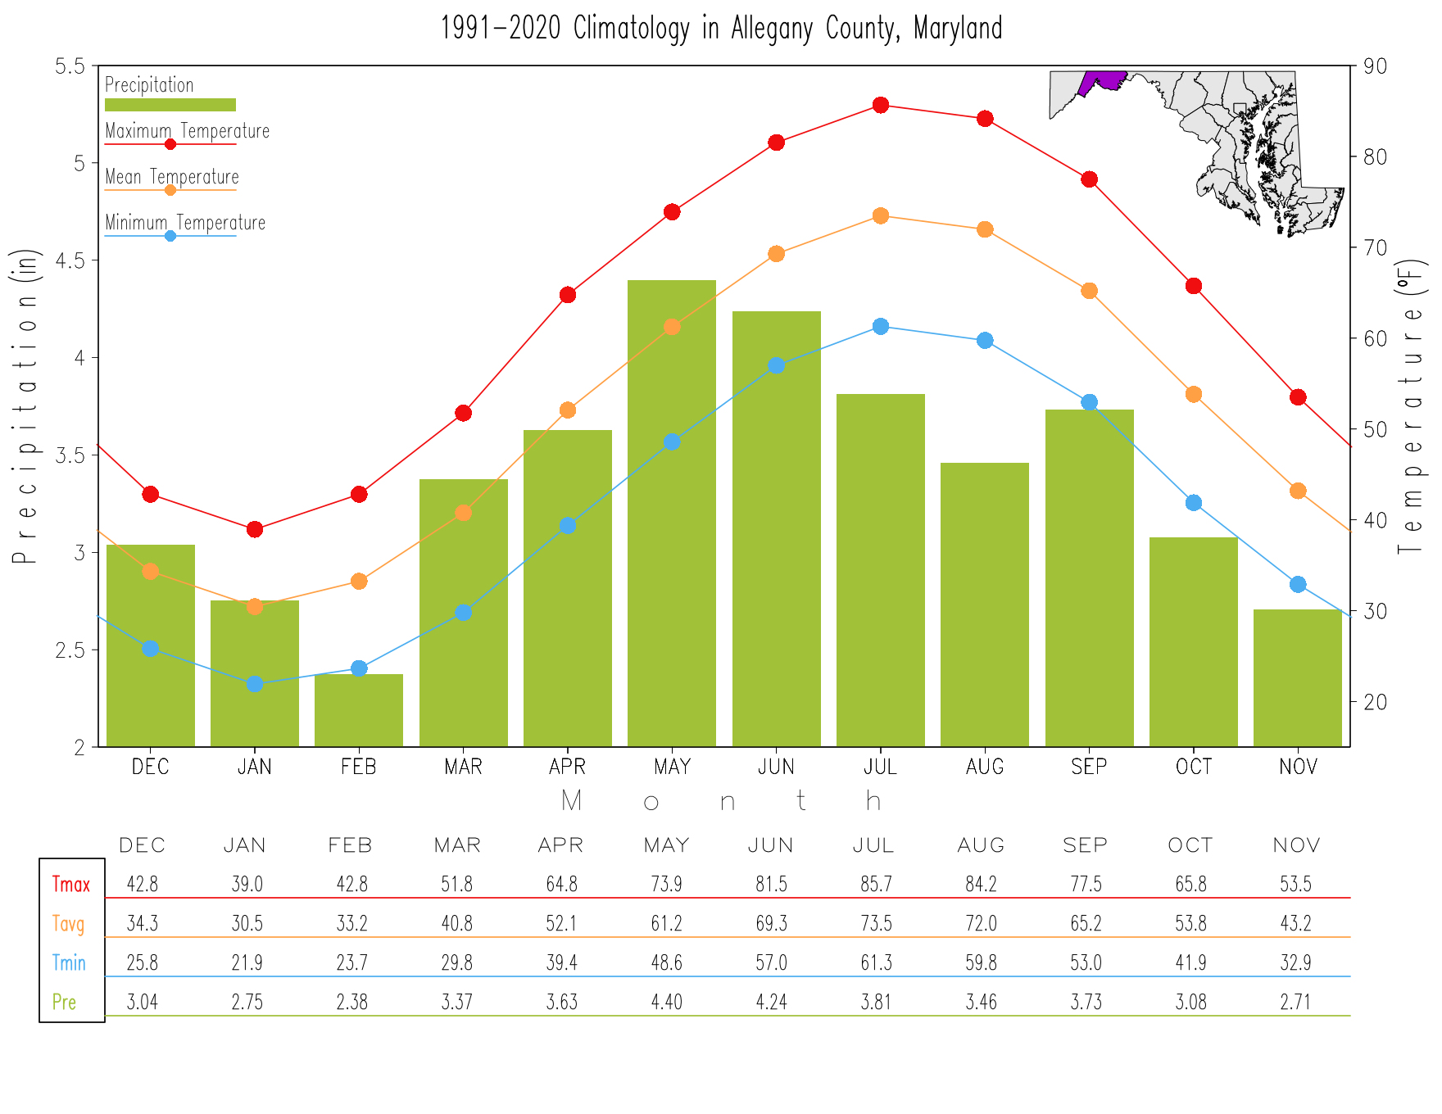Click the table value 2.38 for February precipitation

click(x=352, y=1003)
